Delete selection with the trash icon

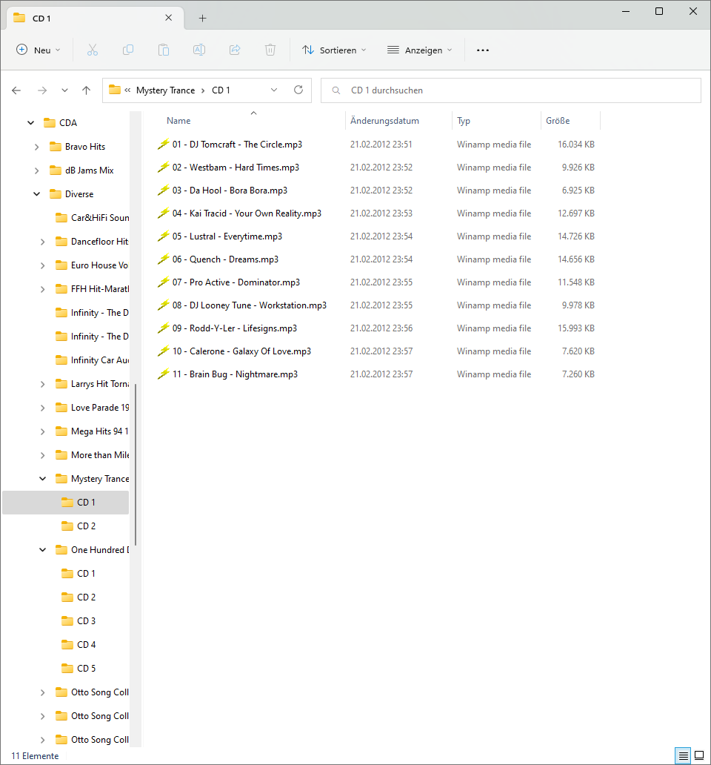coord(270,50)
